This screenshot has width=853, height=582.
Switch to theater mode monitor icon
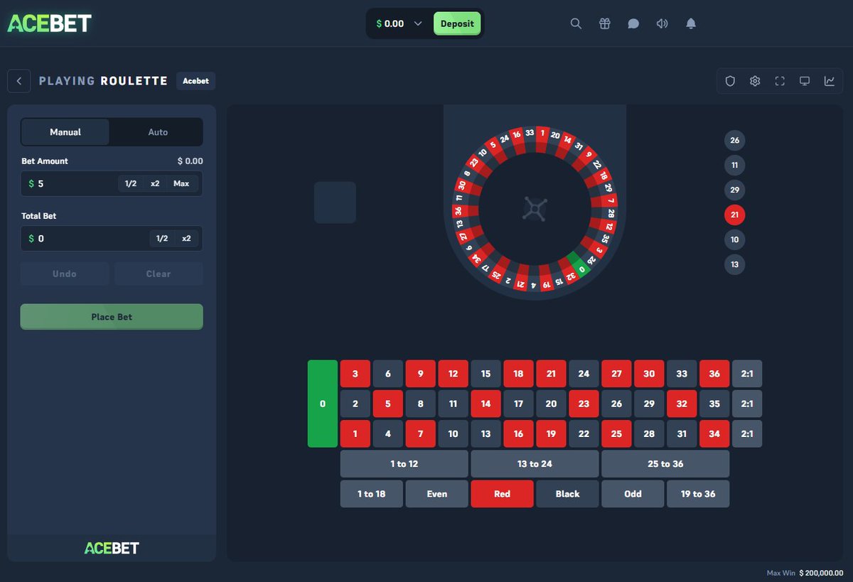(805, 81)
